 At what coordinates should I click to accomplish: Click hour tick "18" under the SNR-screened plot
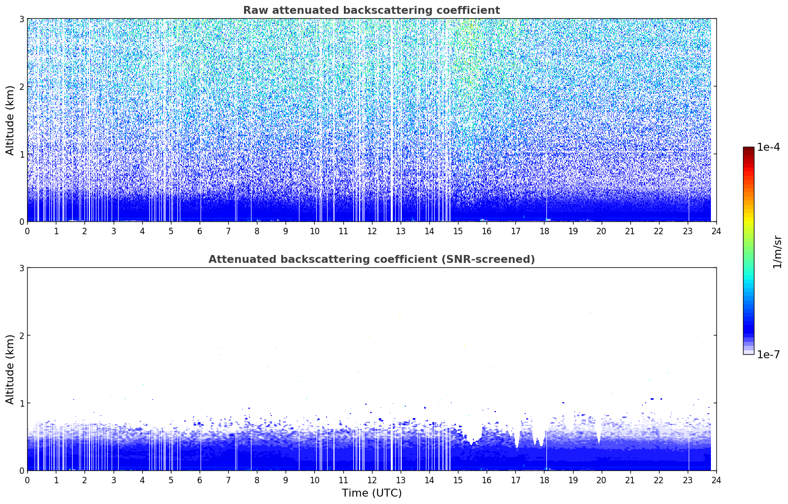point(544,480)
